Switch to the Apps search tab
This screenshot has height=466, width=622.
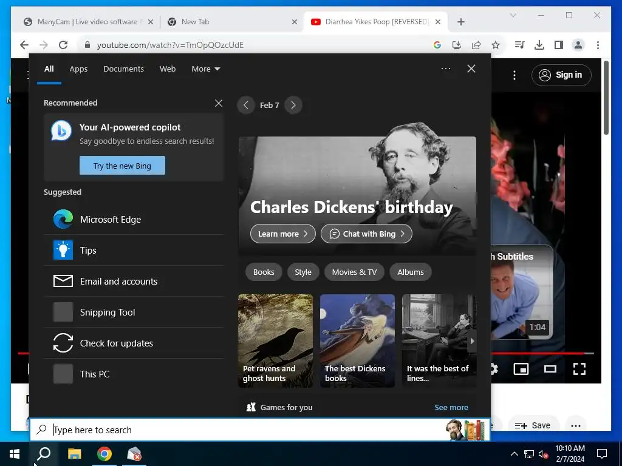click(78, 69)
